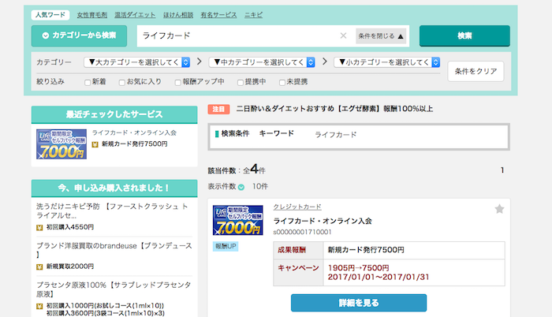Click the yen icon beside 初回購入4550円
The image size is (552, 317).
39,228
